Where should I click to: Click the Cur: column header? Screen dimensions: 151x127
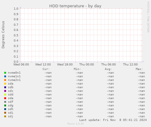tap(46, 69)
